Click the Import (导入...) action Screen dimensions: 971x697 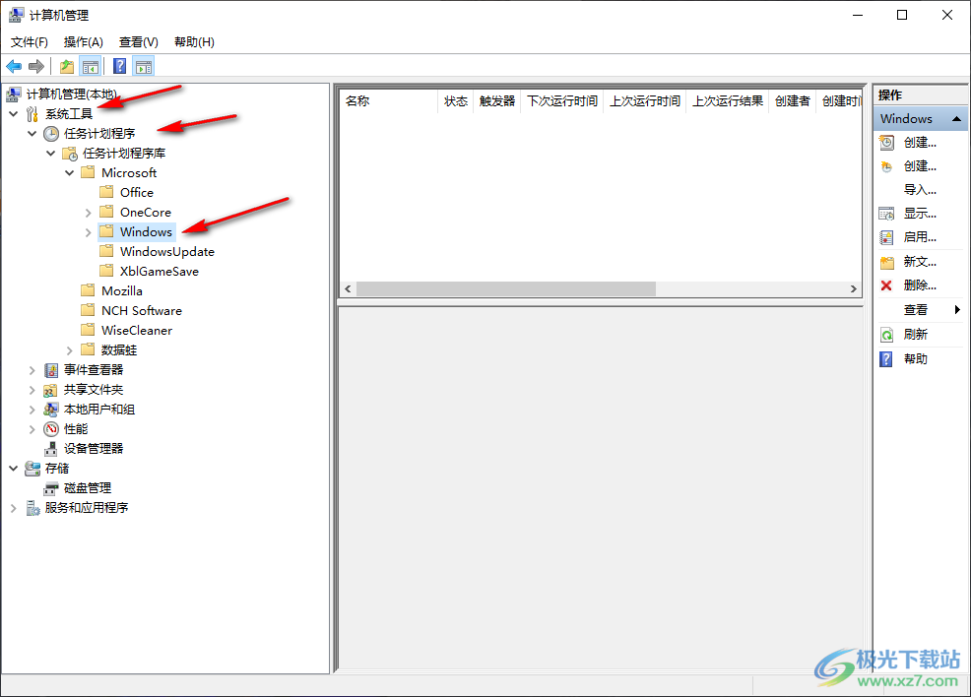click(920, 190)
